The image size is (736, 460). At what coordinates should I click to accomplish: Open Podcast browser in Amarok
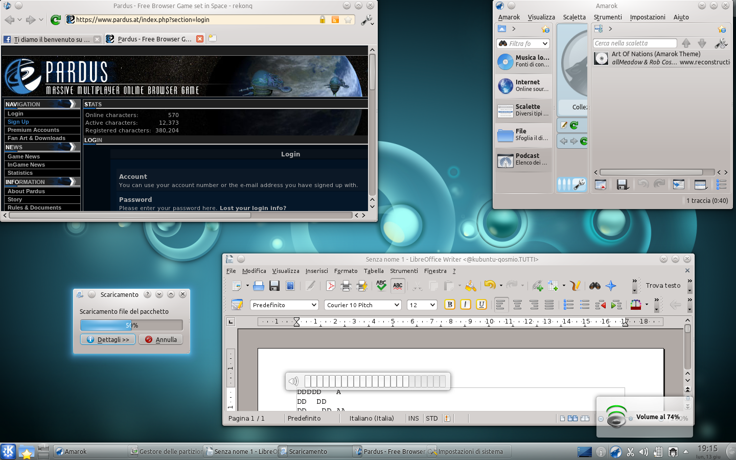click(x=524, y=159)
